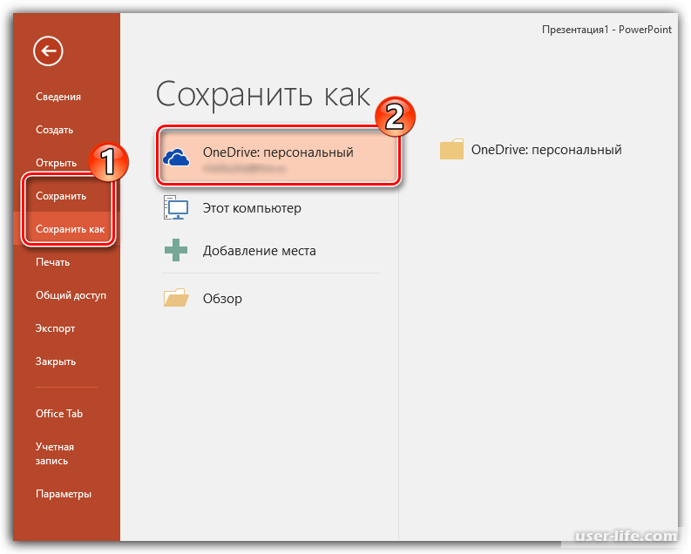Click the Обзор open folder icon

tap(176, 298)
